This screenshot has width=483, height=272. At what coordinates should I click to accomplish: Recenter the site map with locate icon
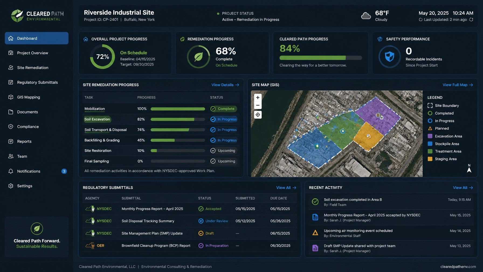click(x=258, y=115)
